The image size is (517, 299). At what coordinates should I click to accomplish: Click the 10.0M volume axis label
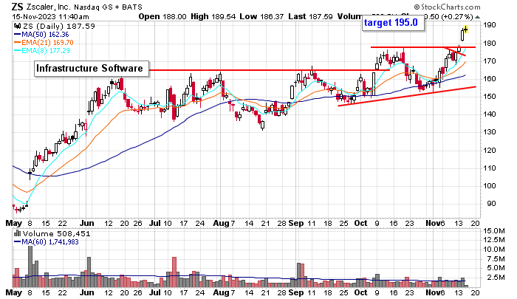click(494, 250)
